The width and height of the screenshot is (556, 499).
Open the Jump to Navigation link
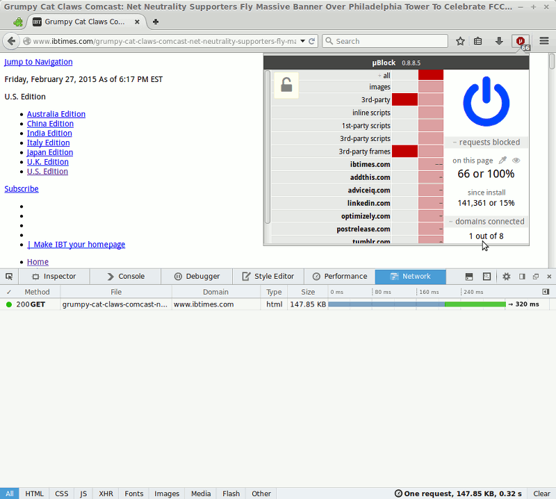(x=38, y=62)
